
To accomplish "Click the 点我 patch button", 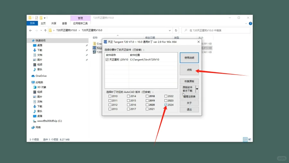I will (189, 70).
